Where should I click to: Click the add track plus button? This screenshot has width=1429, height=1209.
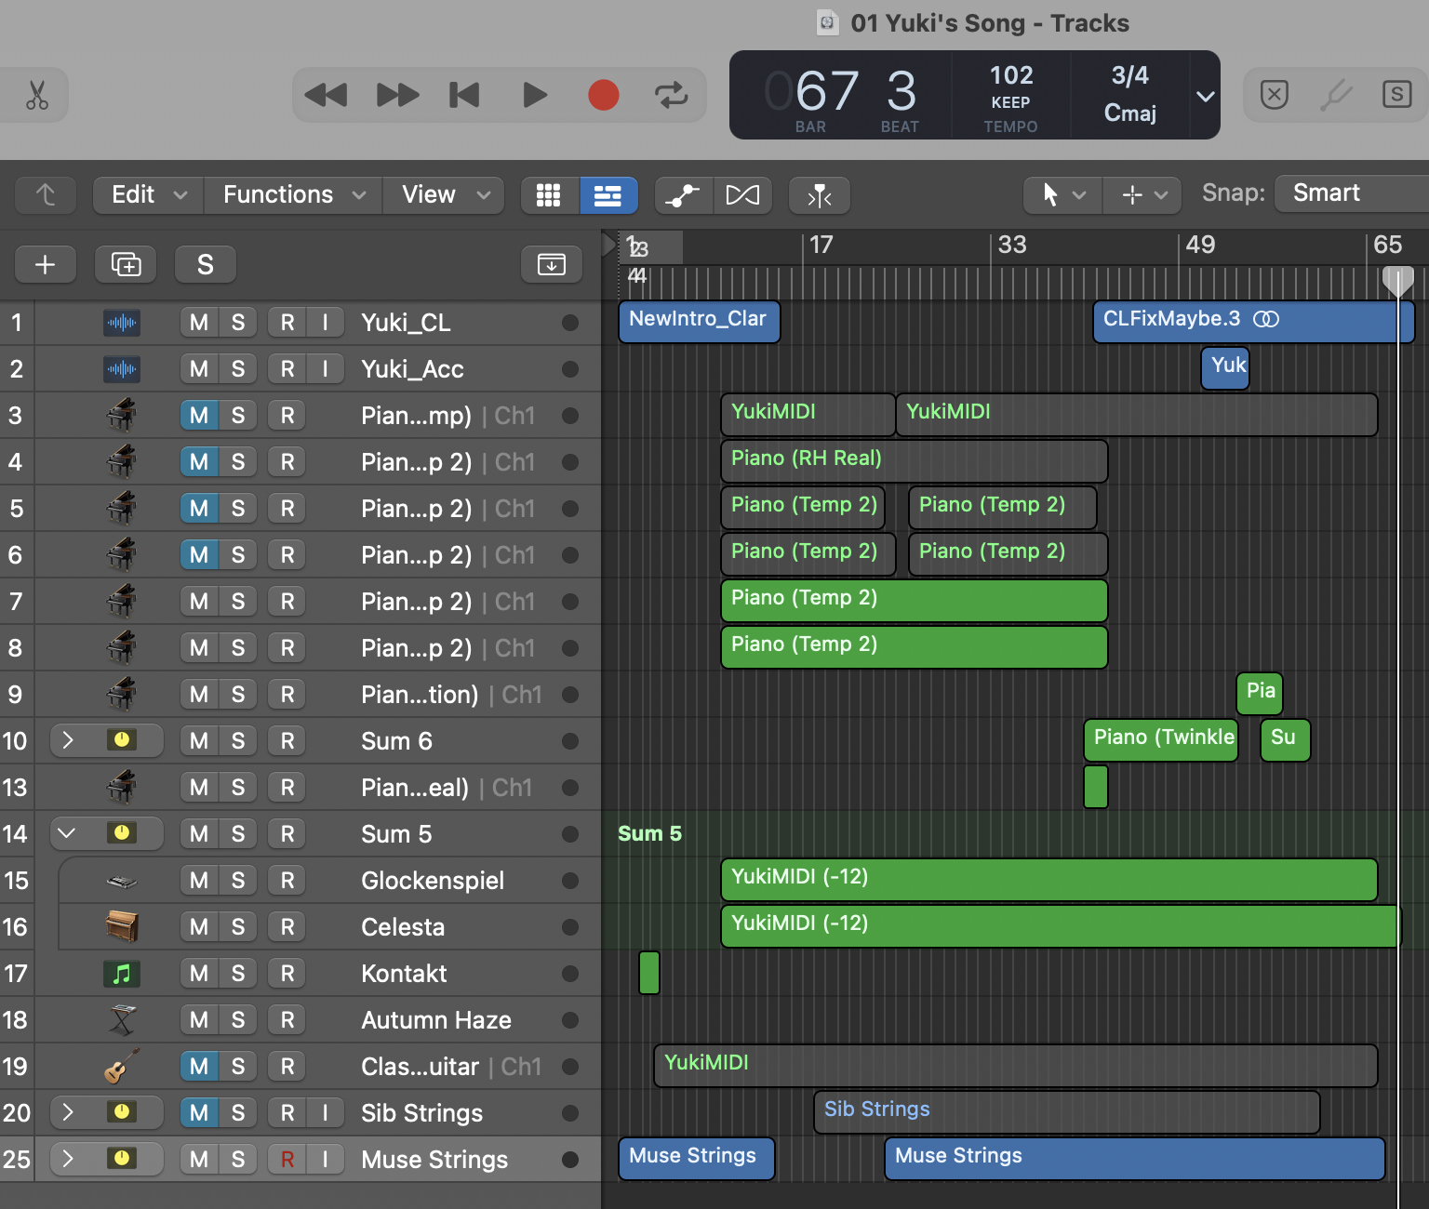pos(46,264)
